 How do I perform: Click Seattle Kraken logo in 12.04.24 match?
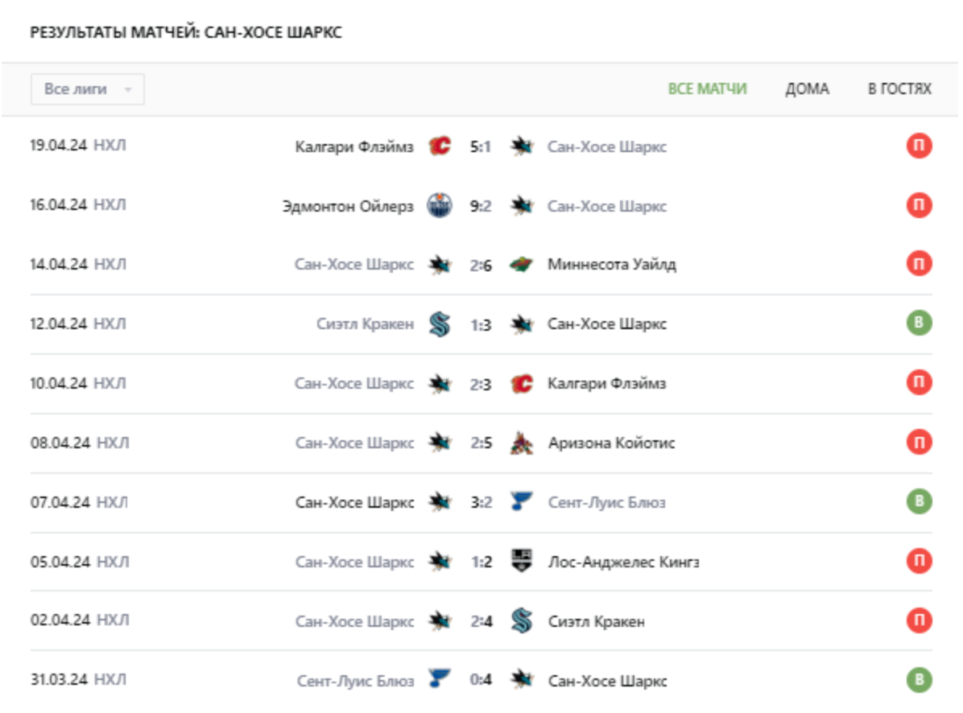tap(440, 324)
